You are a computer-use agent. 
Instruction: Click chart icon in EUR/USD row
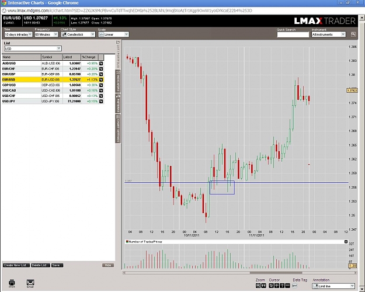click(x=101, y=79)
